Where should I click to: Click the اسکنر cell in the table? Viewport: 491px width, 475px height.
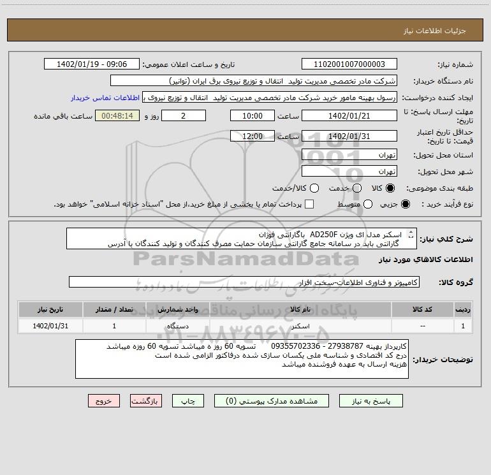tap(300, 326)
